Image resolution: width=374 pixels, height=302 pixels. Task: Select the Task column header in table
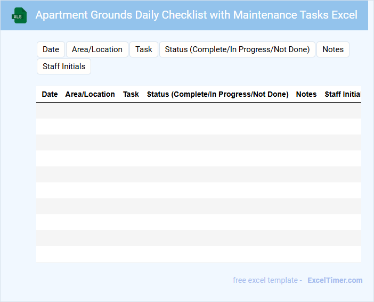coord(131,94)
